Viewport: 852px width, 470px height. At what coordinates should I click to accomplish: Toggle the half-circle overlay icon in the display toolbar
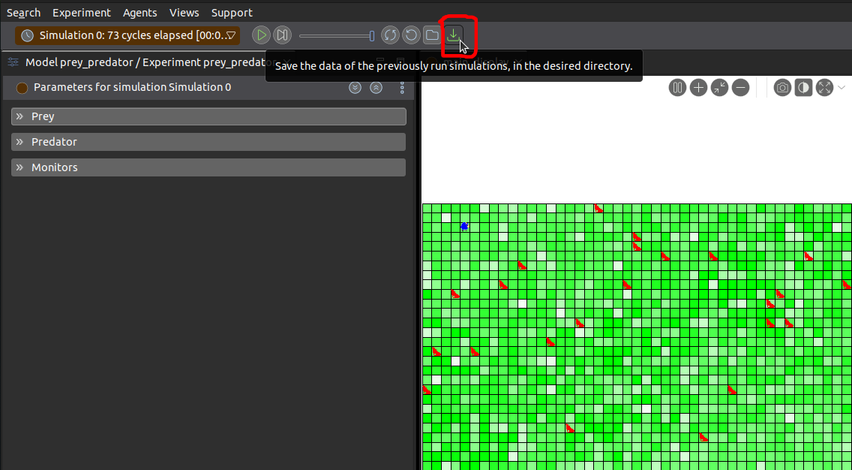[x=804, y=88]
